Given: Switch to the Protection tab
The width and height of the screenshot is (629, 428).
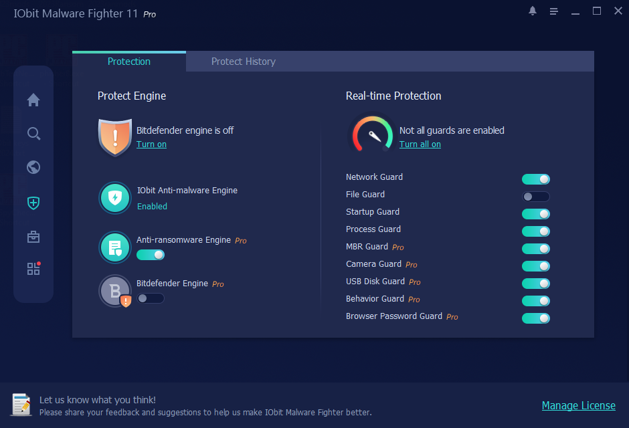Looking at the screenshot, I should point(128,62).
